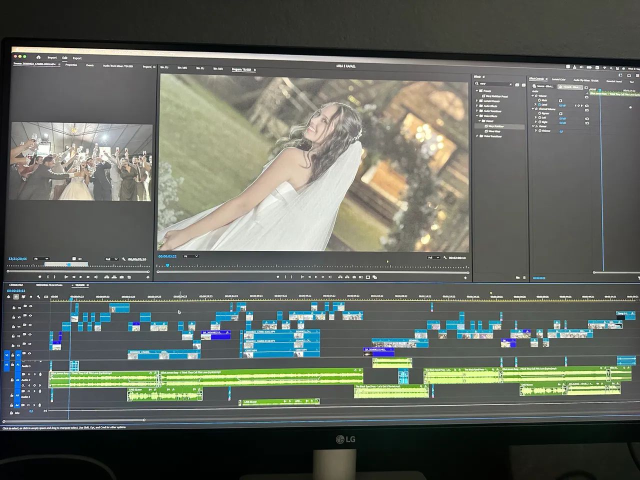Click the timeline timecode 00:00:03:22

click(x=16, y=290)
